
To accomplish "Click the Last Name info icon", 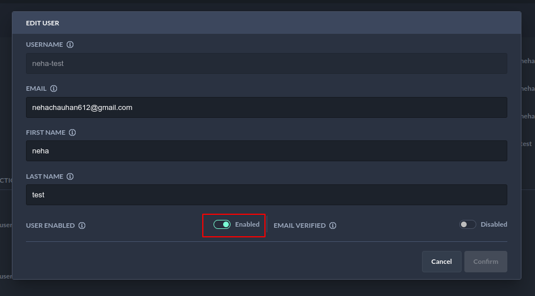I will pyautogui.click(x=70, y=176).
